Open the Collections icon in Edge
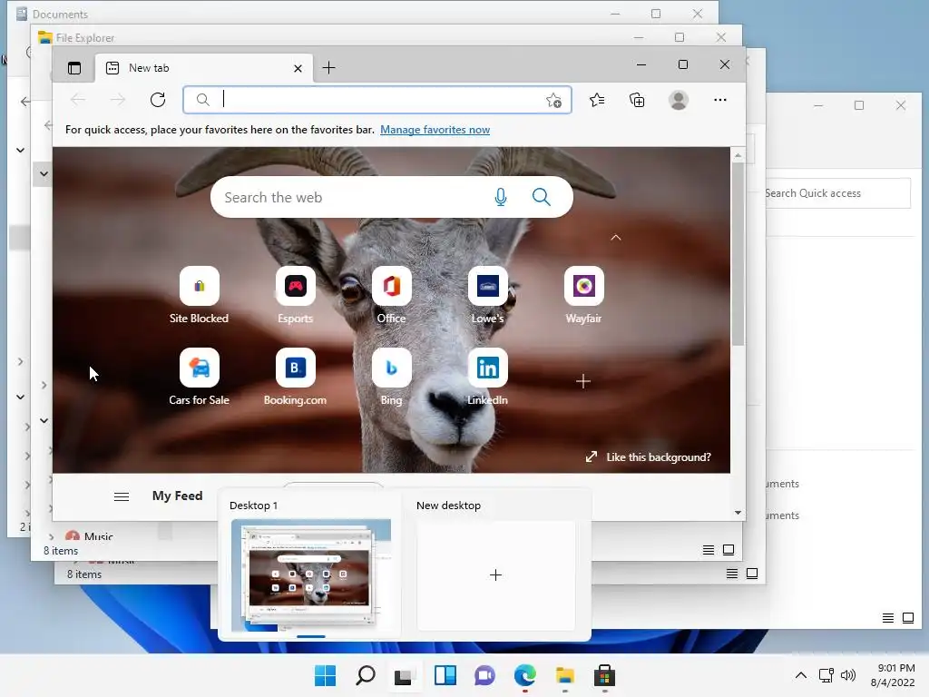Screen dimensions: 929x697 tap(637, 100)
